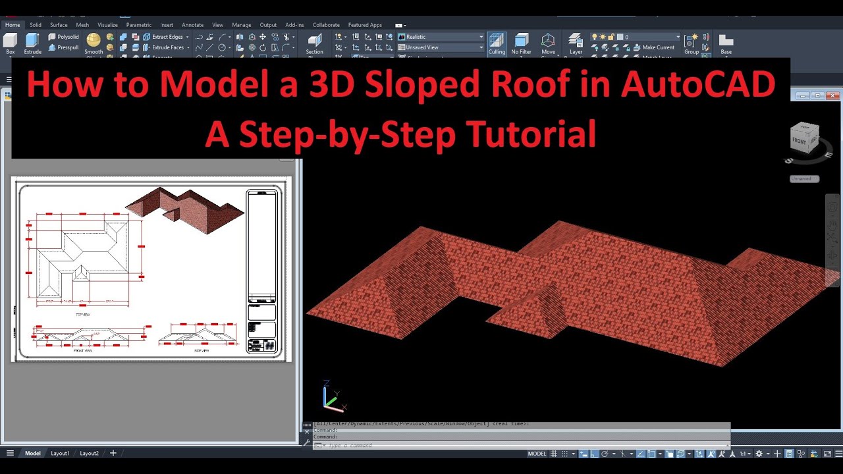Image resolution: width=843 pixels, height=474 pixels.
Task: Toggle snap mode in status bar
Action: coord(564,454)
